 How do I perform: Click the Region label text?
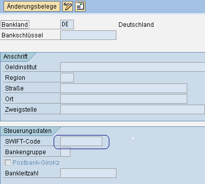coord(15,78)
